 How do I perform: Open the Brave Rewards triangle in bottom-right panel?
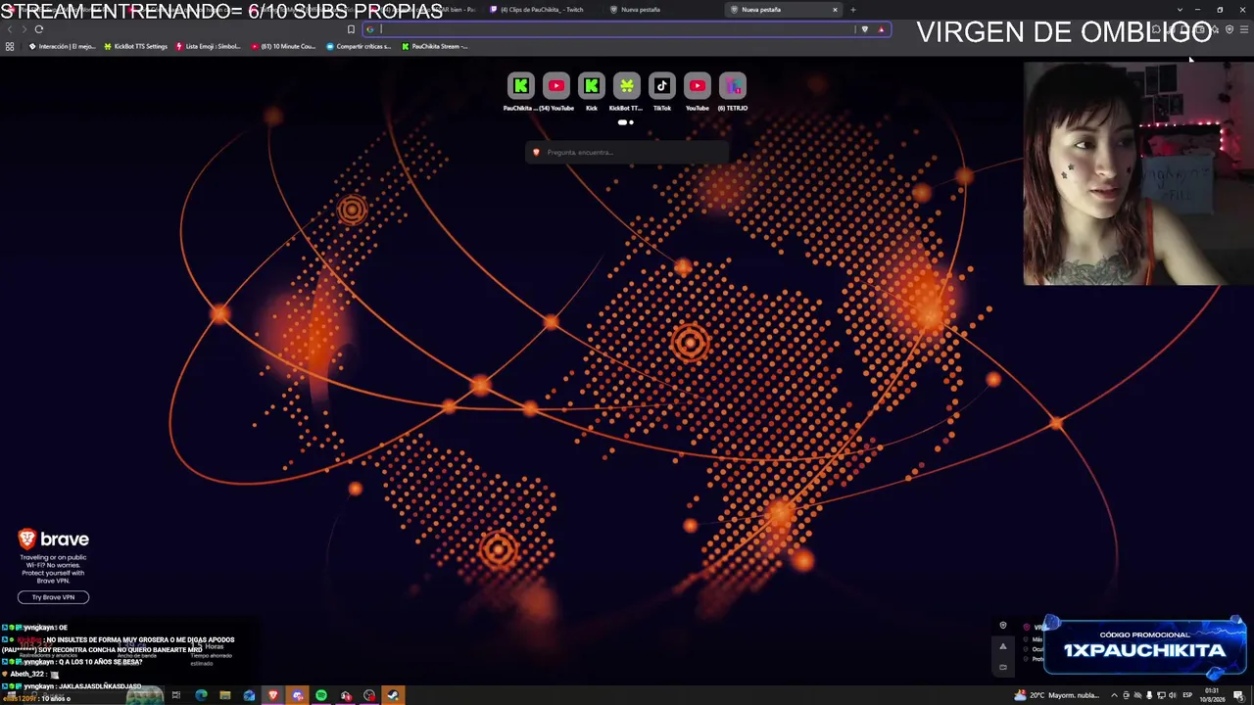pos(1002,646)
